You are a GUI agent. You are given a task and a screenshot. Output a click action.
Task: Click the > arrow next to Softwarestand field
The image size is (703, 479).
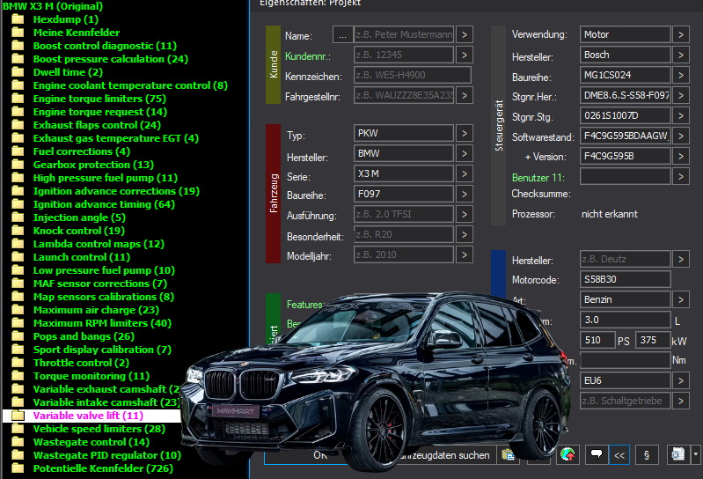point(681,136)
